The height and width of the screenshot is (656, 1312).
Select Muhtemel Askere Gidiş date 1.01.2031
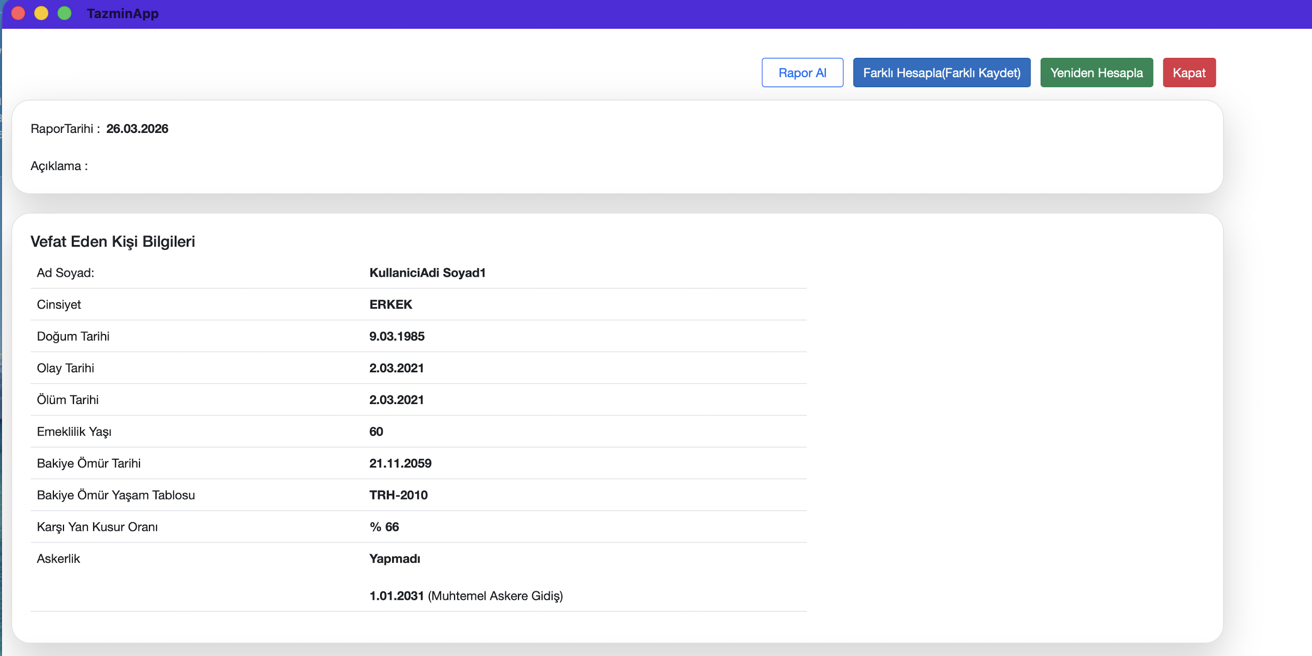click(396, 596)
